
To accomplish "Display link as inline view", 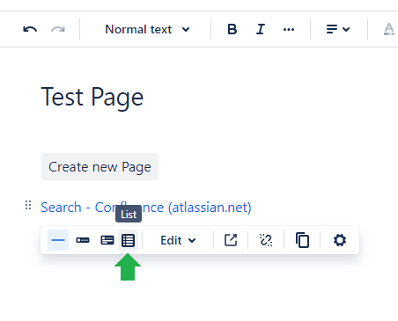I will pyautogui.click(x=83, y=240).
